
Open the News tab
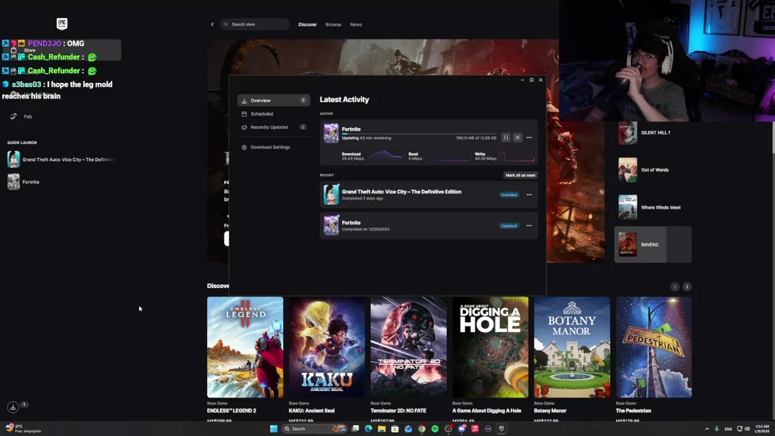tap(356, 24)
